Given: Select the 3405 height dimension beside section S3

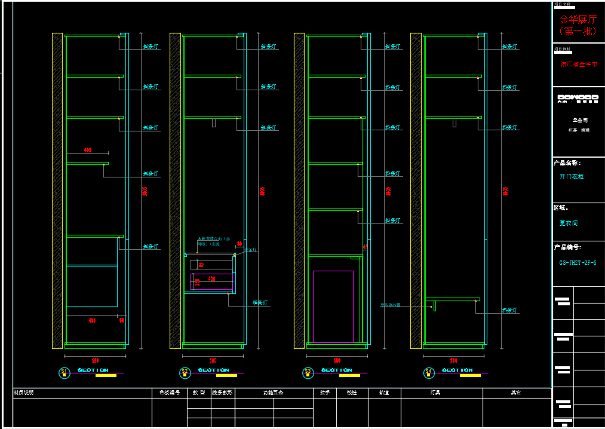Looking at the screenshot, I should (388, 191).
